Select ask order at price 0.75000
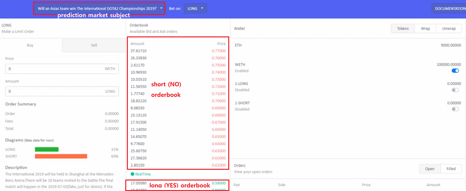Image resolution: width=466 pixels, height=191 pixels. pyautogui.click(x=178, y=65)
